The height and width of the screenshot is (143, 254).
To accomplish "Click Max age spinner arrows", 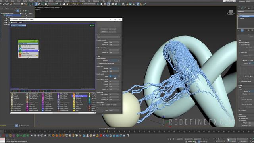I will (x=119, y=68).
